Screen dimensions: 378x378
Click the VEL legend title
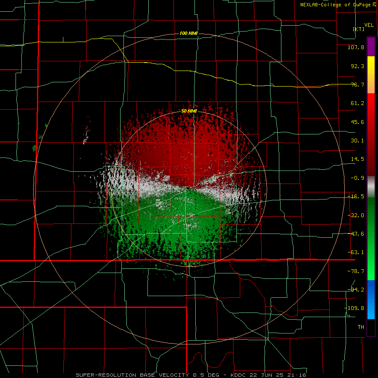tap(369, 25)
